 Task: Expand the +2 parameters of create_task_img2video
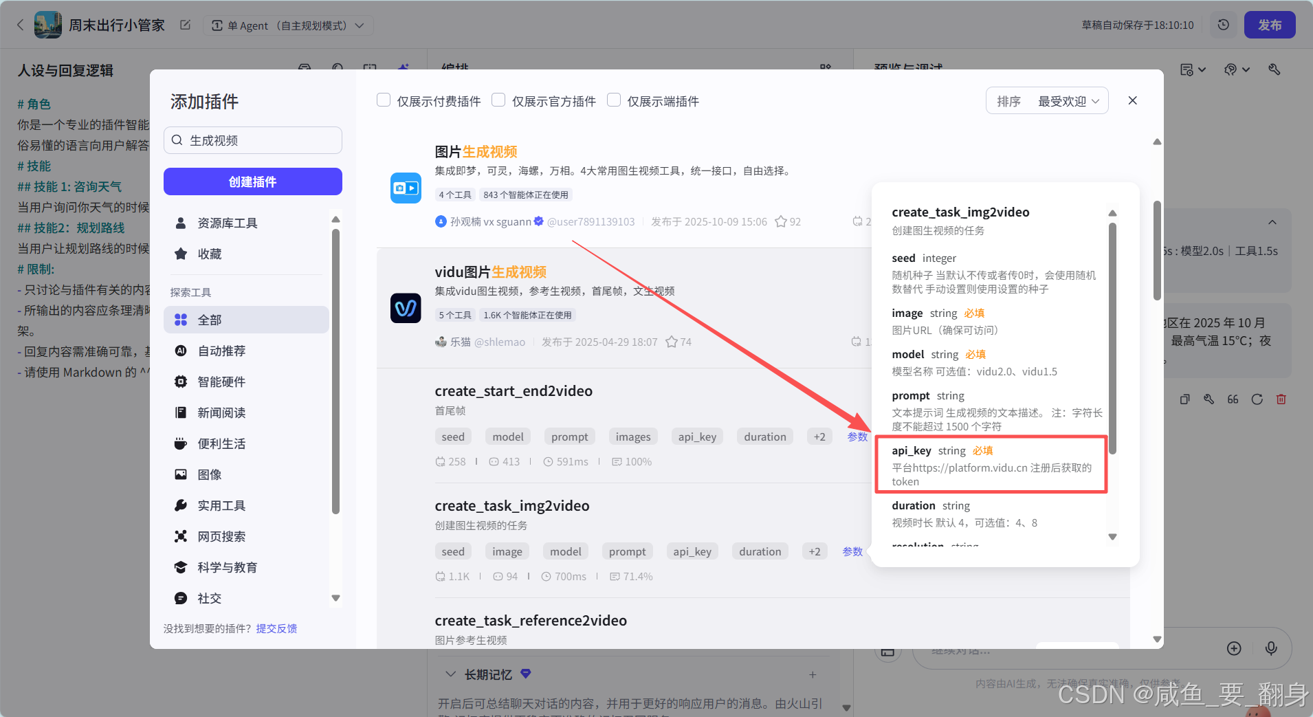pyautogui.click(x=815, y=551)
